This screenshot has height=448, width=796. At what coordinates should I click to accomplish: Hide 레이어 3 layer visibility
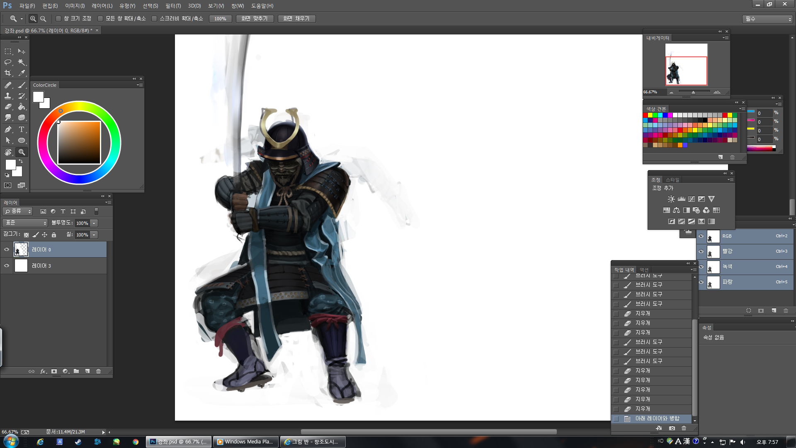click(7, 266)
